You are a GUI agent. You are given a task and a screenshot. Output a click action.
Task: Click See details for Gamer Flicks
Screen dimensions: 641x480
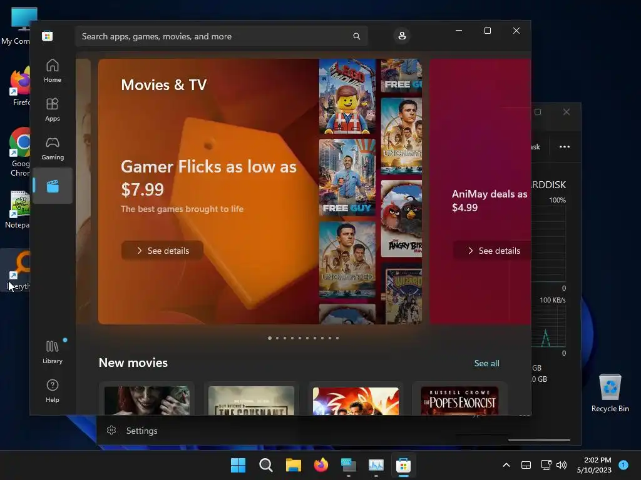[162, 250]
